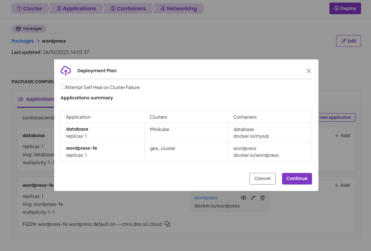Click the Edit package button

[x=348, y=41]
